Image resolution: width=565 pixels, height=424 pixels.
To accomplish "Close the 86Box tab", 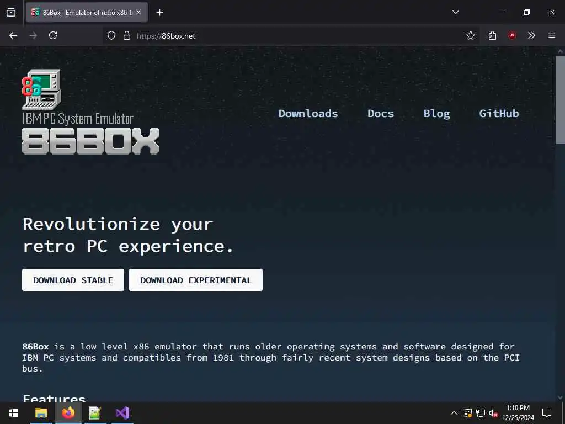I will [138, 12].
